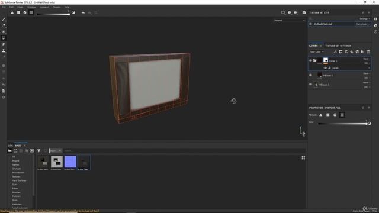The width and height of the screenshot is (379, 213).
Task: Select Hard Surfaces category in shelf
Action: pos(19,180)
